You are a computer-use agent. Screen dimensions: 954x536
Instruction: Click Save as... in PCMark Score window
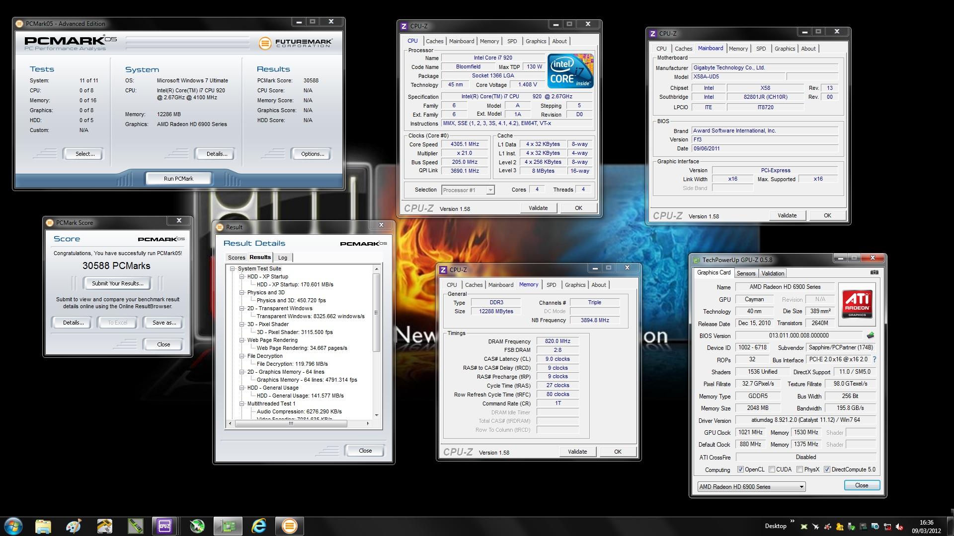(x=164, y=323)
